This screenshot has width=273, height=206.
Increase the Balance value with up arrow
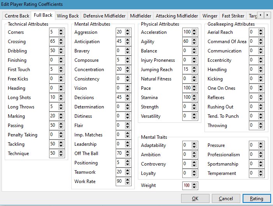coord(194,49)
